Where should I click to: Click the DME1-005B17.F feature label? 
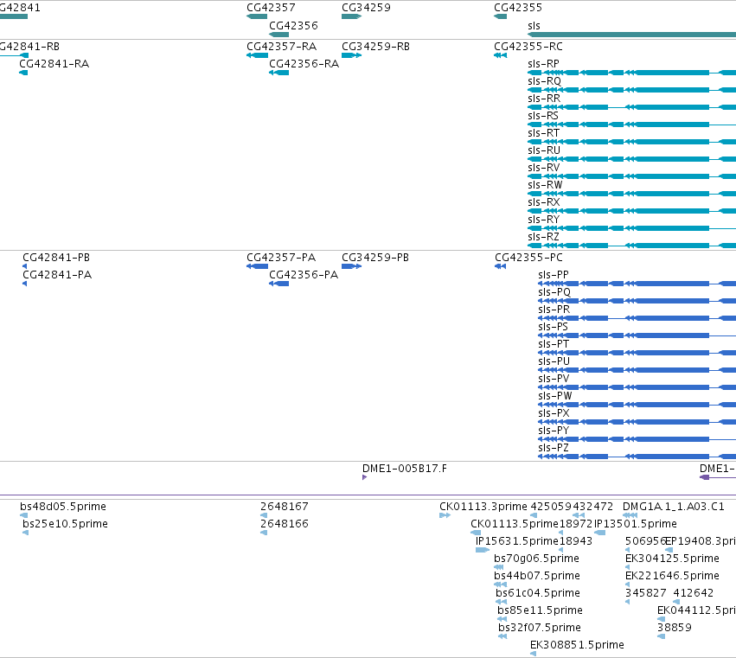pos(405,469)
